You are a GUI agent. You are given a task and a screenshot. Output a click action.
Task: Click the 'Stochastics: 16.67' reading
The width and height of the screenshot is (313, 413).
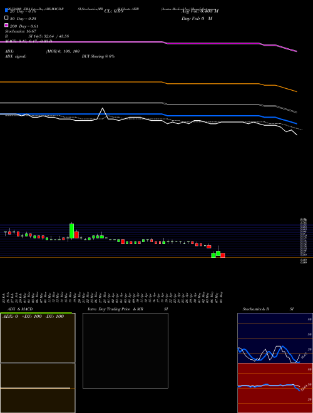[20, 31]
